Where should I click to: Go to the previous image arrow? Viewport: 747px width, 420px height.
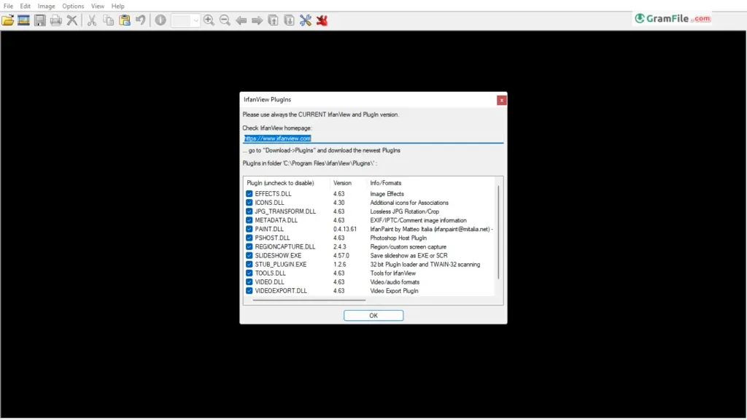(241, 20)
